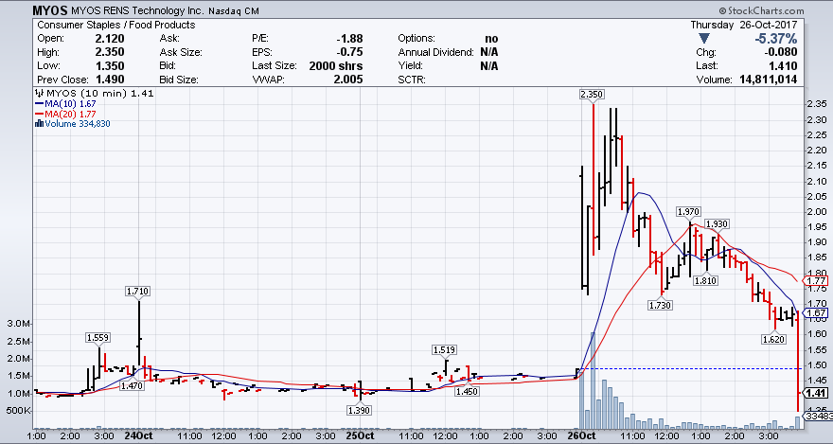833x444 pixels.
Task: Select the 1.710 peak price label
Action: coord(138,291)
